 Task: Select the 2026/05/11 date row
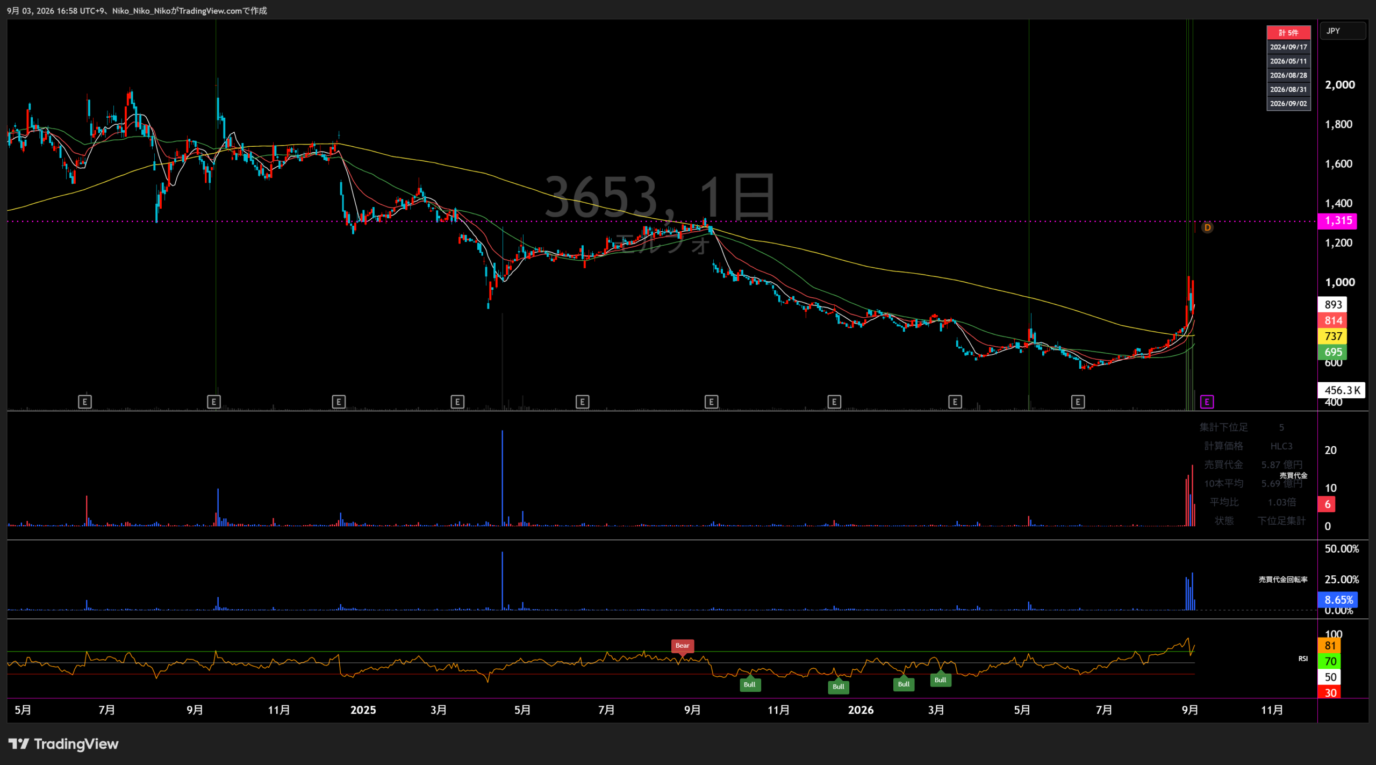(1288, 61)
